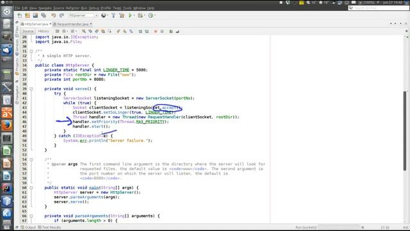The image size is (410, 231).
Task: Click the Uncomment editor toolbar icon
Action: click(177, 31)
